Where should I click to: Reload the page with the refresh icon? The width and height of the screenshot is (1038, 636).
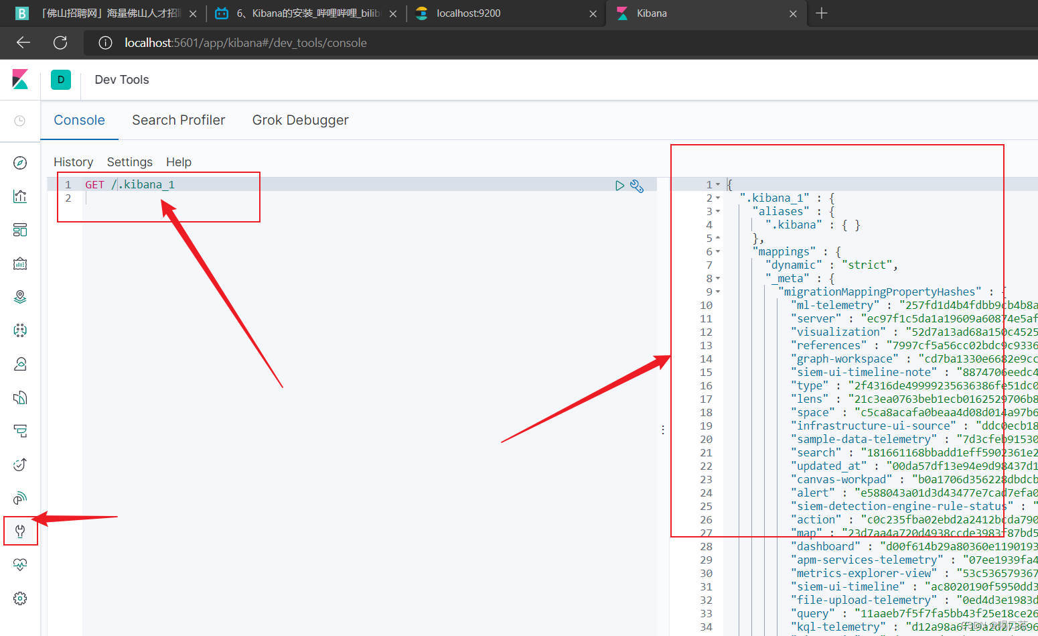pyautogui.click(x=60, y=43)
